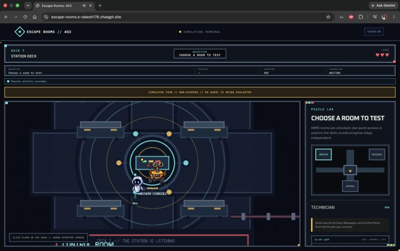The image size is (400, 251).
Task: Click the 'TECHNICIAN' section heading
Action: tap(323, 207)
